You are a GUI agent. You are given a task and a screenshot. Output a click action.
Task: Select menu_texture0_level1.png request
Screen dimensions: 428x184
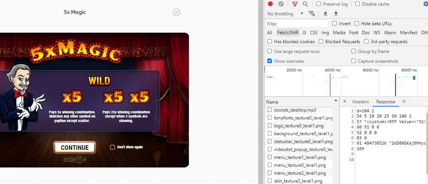tap(299, 165)
